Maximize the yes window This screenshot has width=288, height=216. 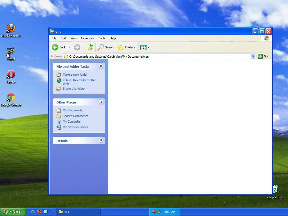(x=262, y=31)
